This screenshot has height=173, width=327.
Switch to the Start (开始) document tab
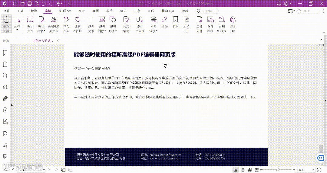coord(6,41)
